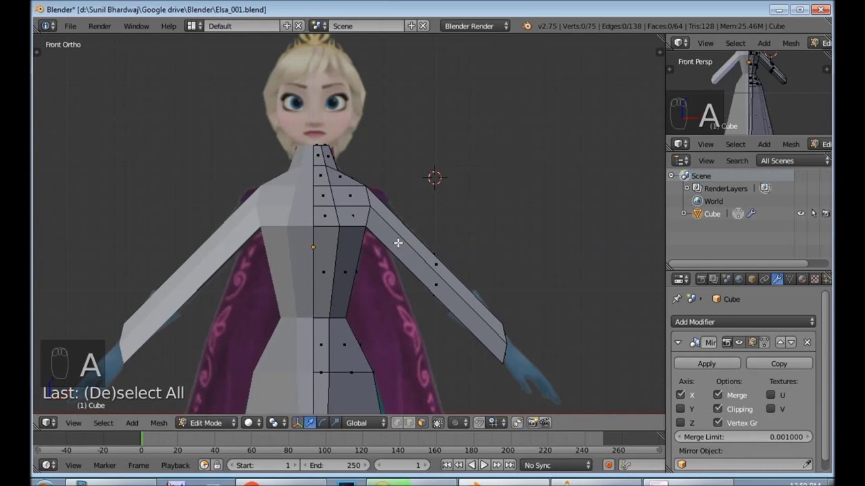Collapse the Scene tree node in outliner
Viewport: 865px width, 486px height.
point(672,175)
